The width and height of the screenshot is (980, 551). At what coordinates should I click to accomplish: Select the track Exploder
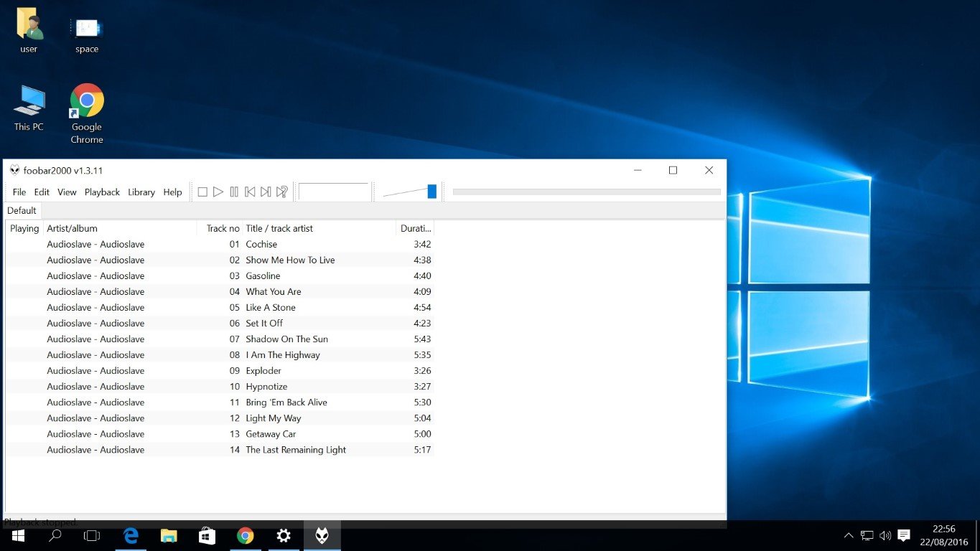click(x=220, y=370)
